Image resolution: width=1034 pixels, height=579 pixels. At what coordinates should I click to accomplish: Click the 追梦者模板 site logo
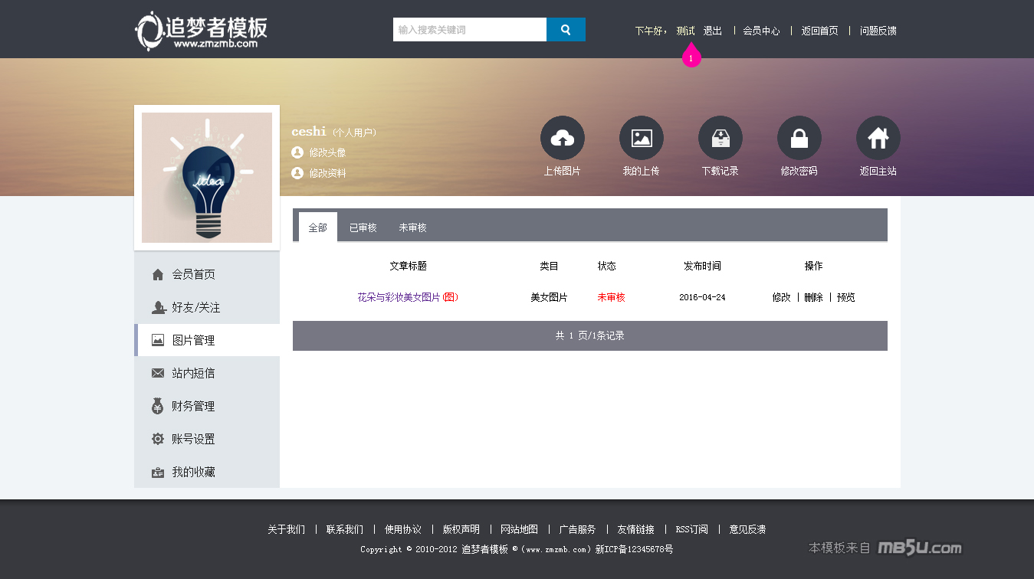point(202,31)
